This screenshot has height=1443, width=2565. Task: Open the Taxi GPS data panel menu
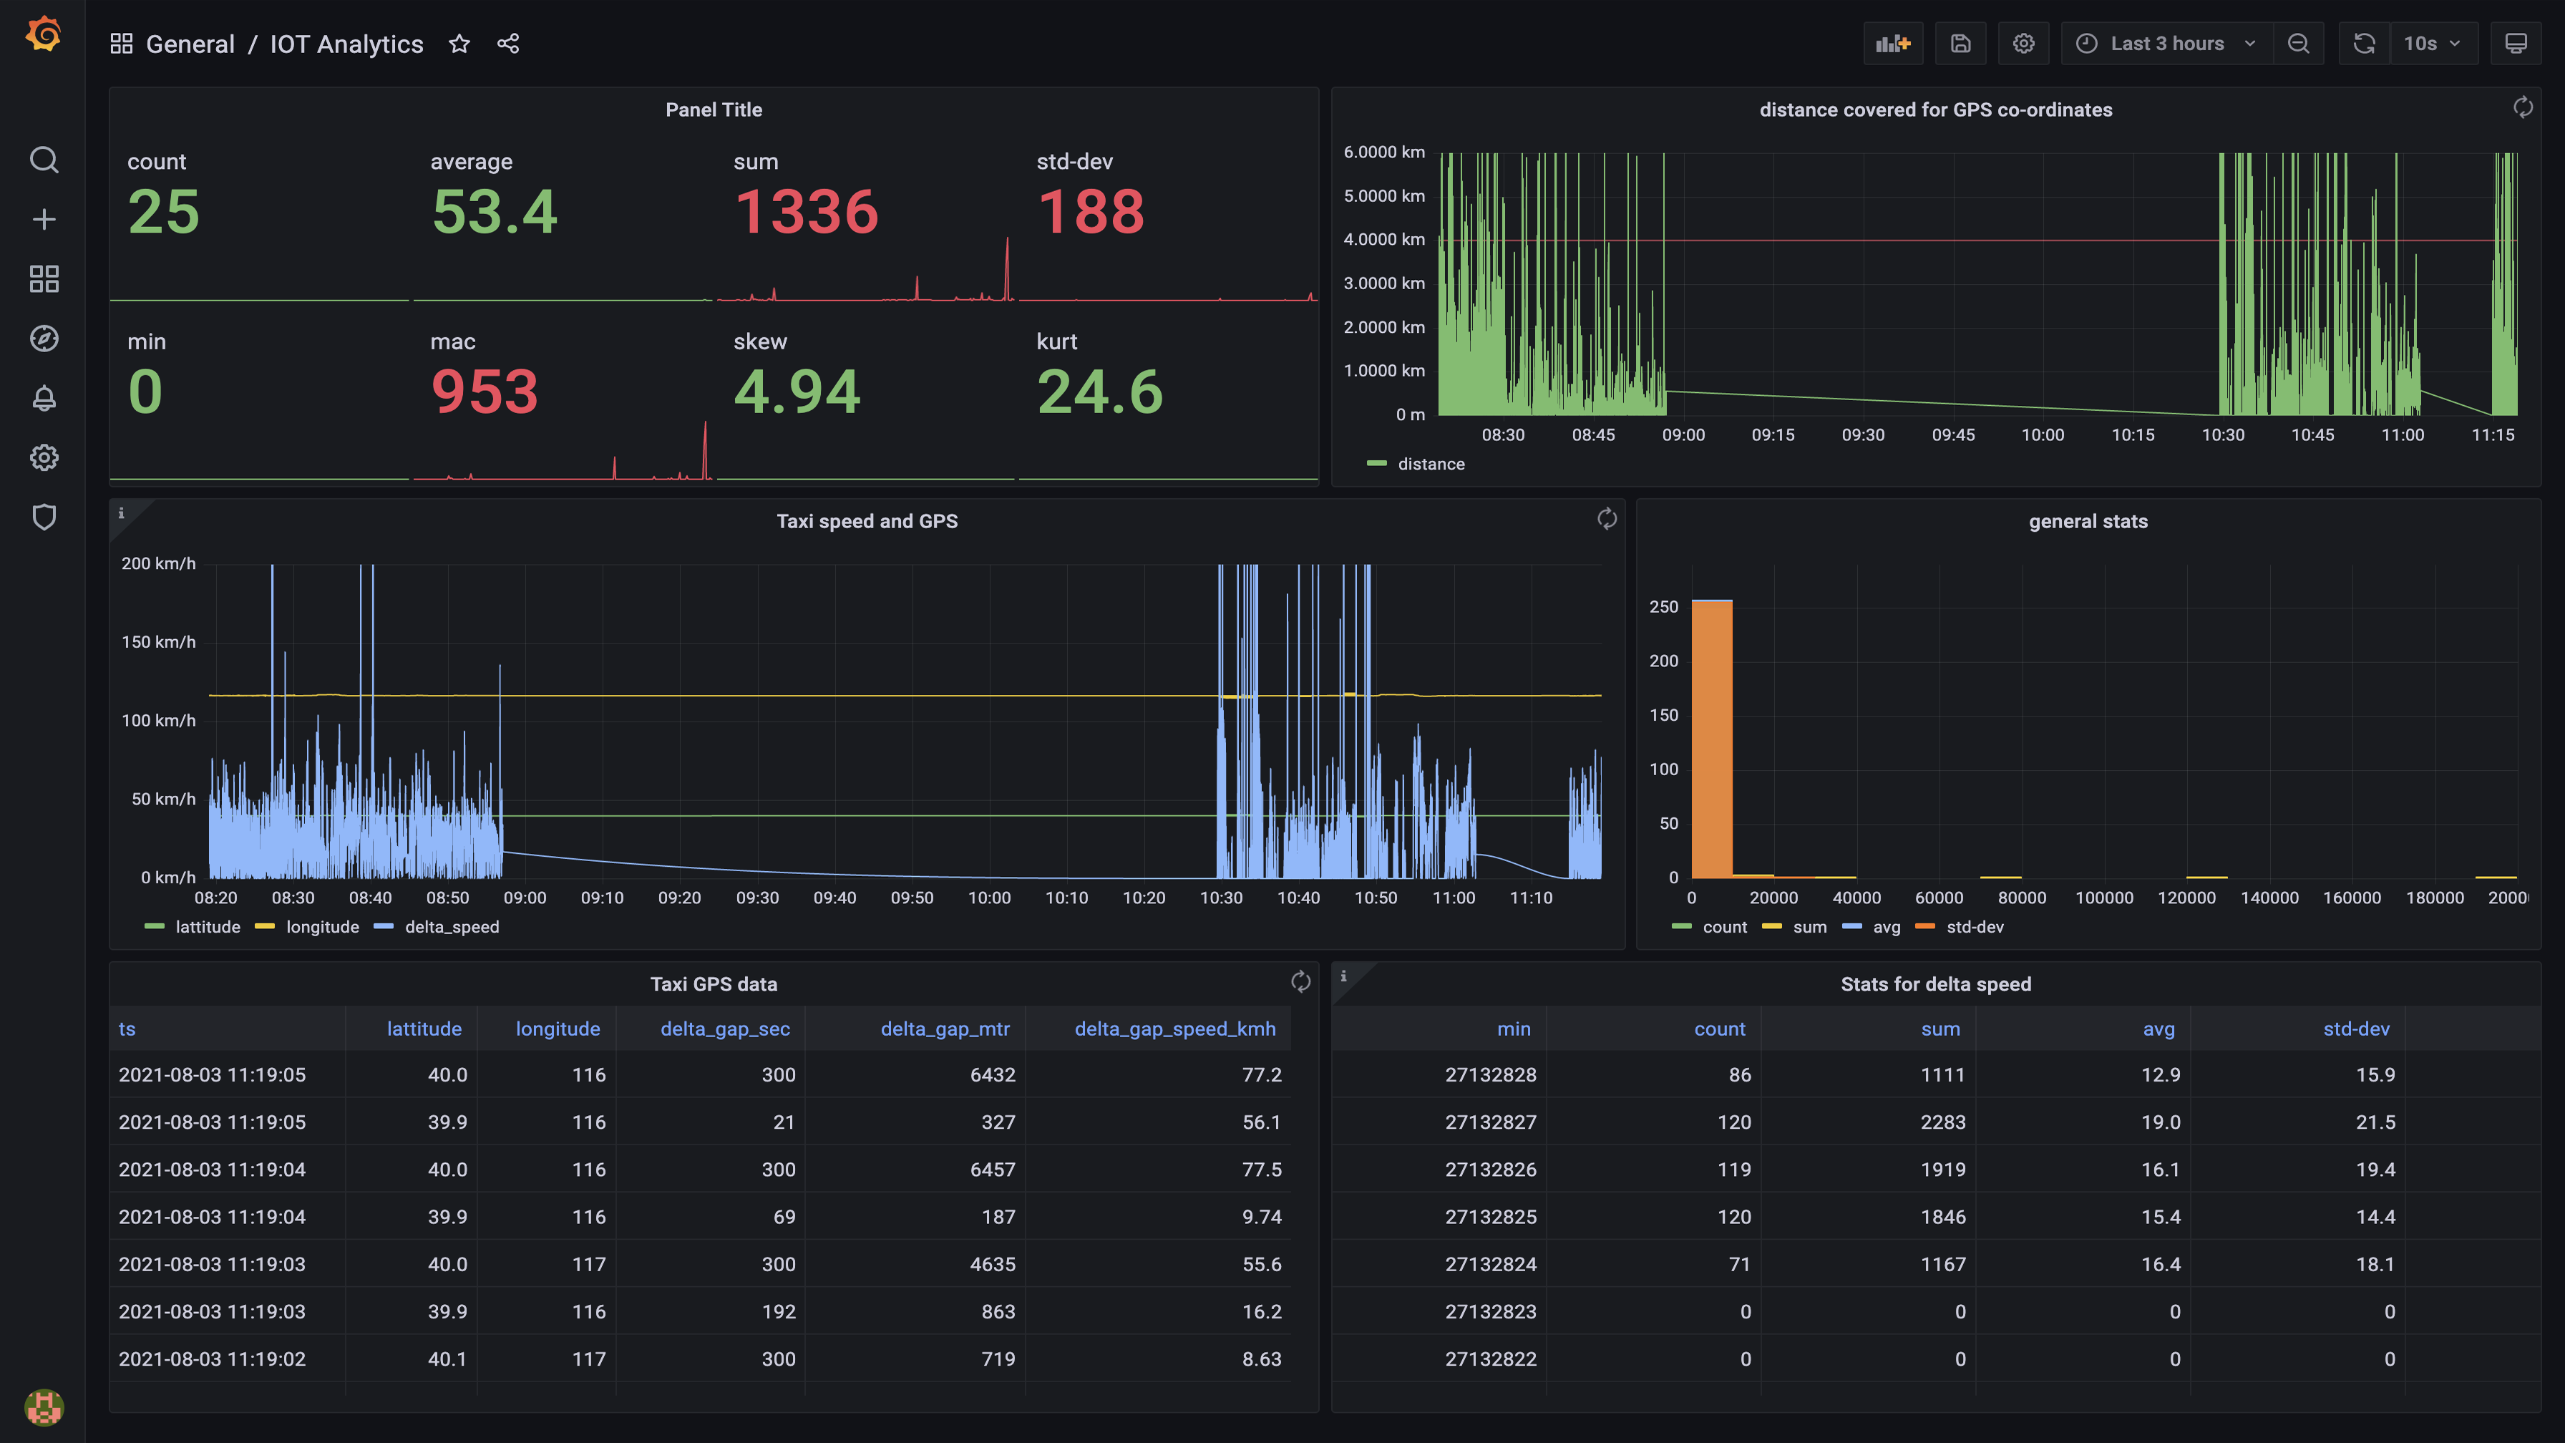click(x=715, y=984)
